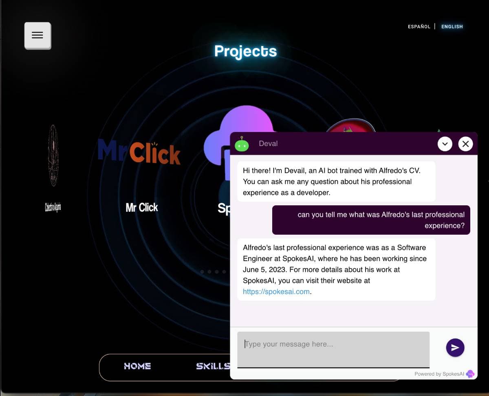Click the green Deval bot avatar

click(x=242, y=144)
